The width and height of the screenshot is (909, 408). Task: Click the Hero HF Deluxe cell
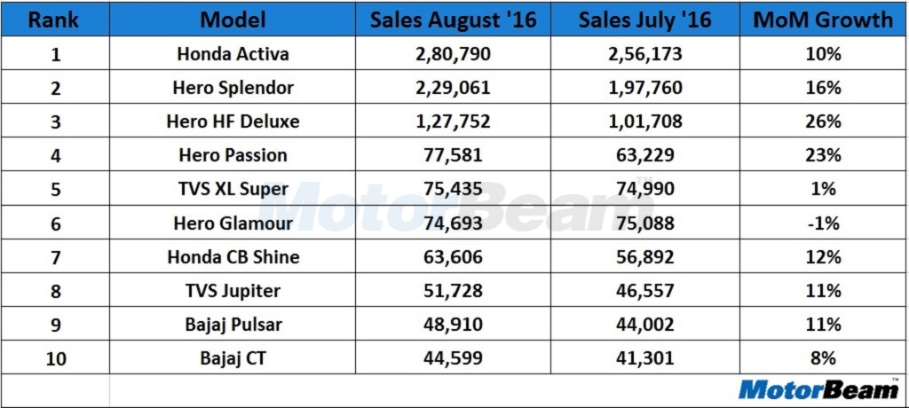233,122
